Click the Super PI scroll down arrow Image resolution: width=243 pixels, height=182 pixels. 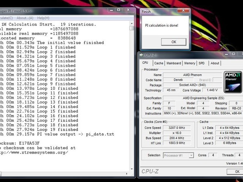point(132,169)
